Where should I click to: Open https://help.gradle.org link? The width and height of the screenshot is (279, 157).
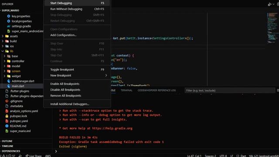[x=112, y=128]
